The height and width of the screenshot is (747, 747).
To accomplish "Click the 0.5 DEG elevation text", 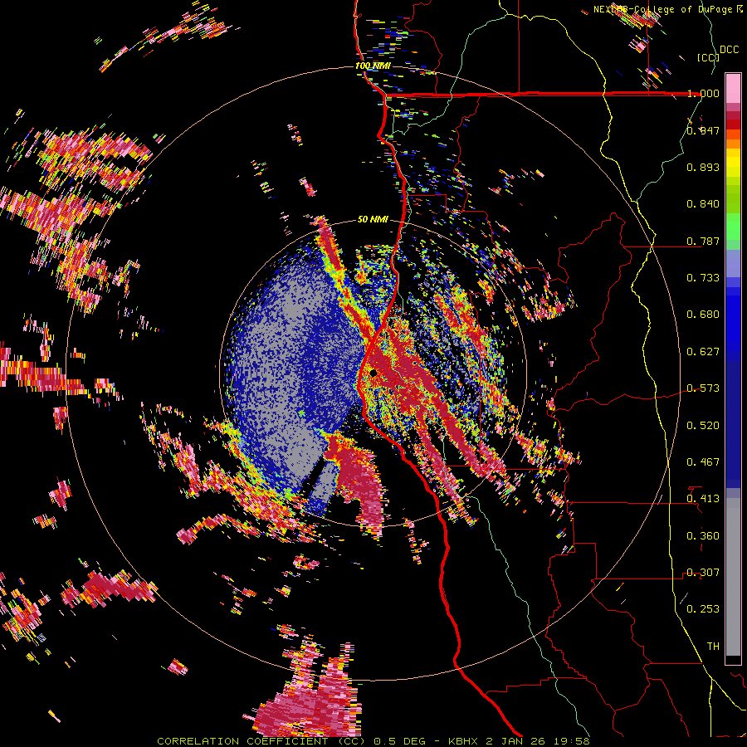I will pos(400,741).
